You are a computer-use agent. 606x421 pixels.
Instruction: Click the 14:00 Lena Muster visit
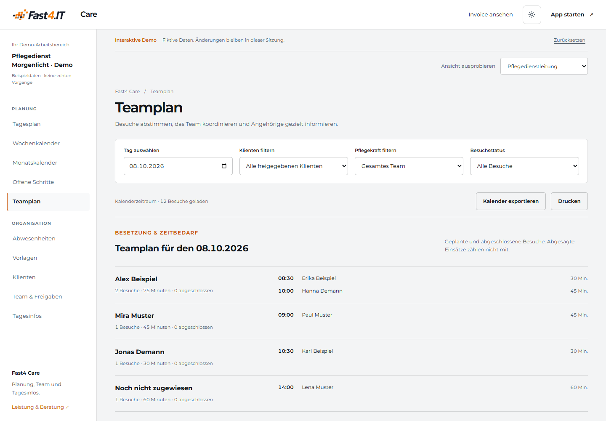[x=433, y=387]
